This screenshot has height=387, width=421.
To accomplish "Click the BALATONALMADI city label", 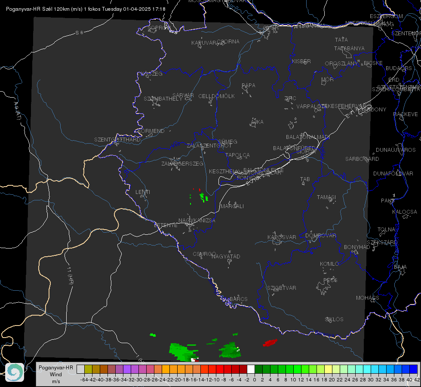I will click(x=308, y=137).
